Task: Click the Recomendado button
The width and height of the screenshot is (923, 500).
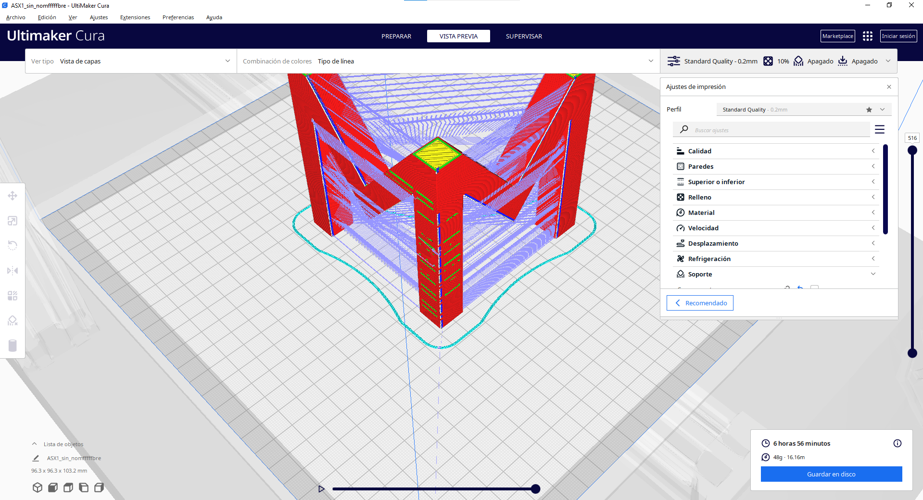Action: click(x=700, y=303)
